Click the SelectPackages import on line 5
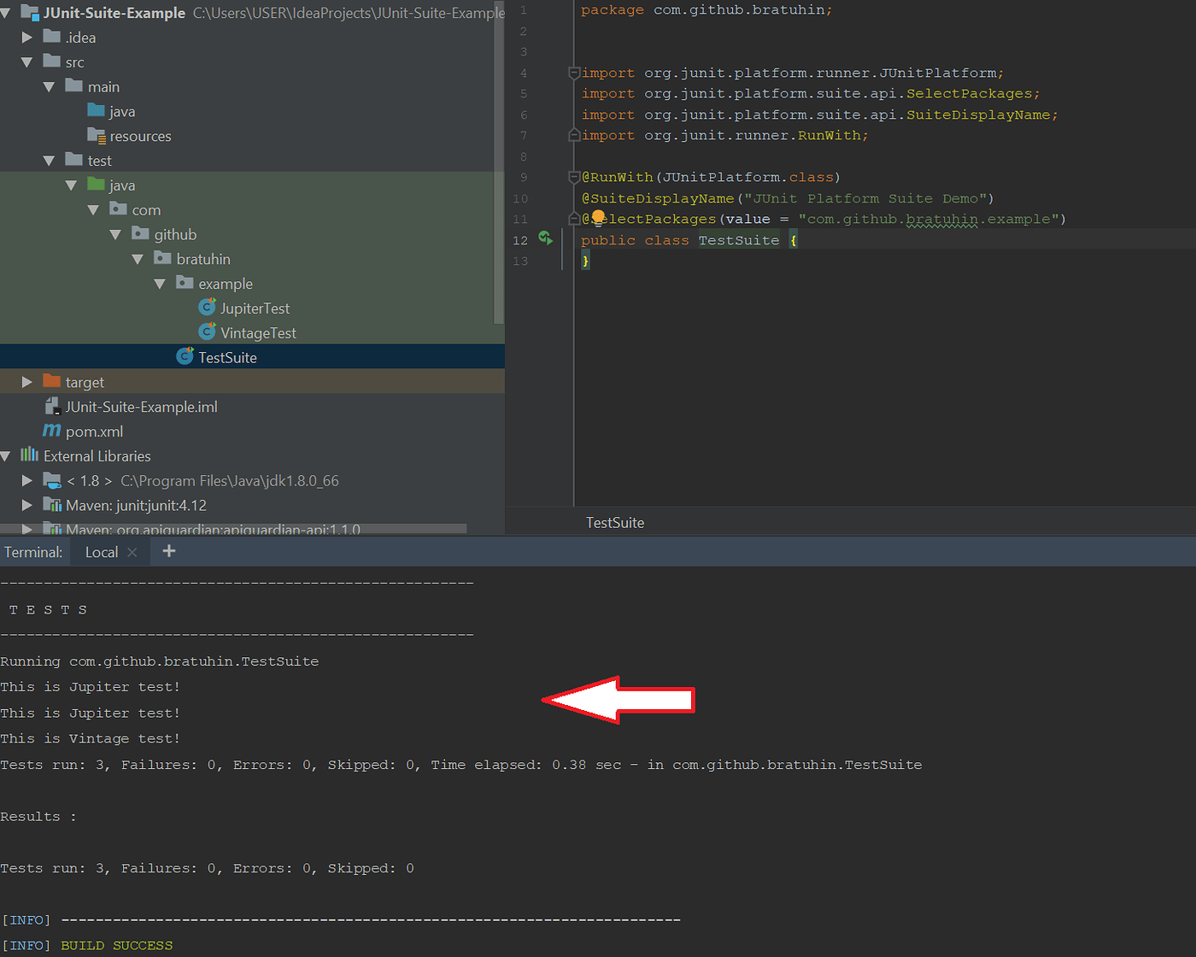The height and width of the screenshot is (957, 1196). pos(970,94)
